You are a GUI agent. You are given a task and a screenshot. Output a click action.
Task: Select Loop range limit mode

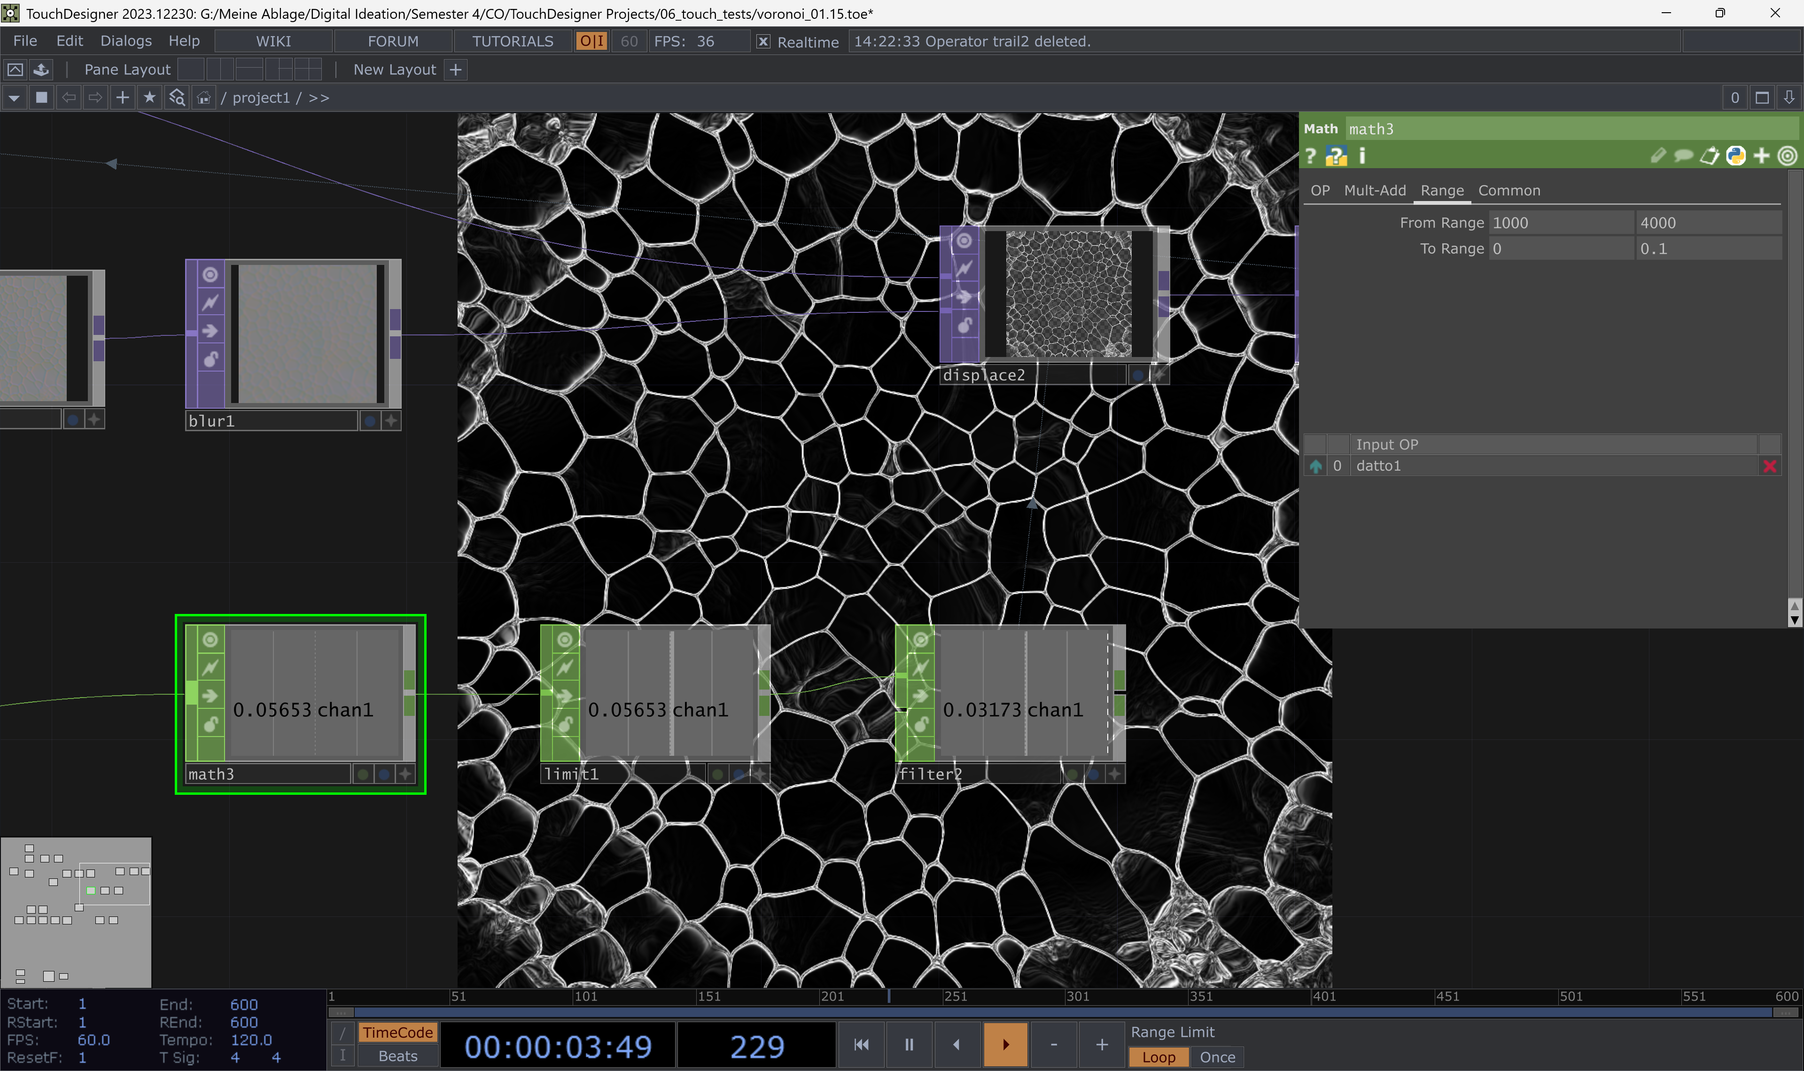[x=1158, y=1056]
